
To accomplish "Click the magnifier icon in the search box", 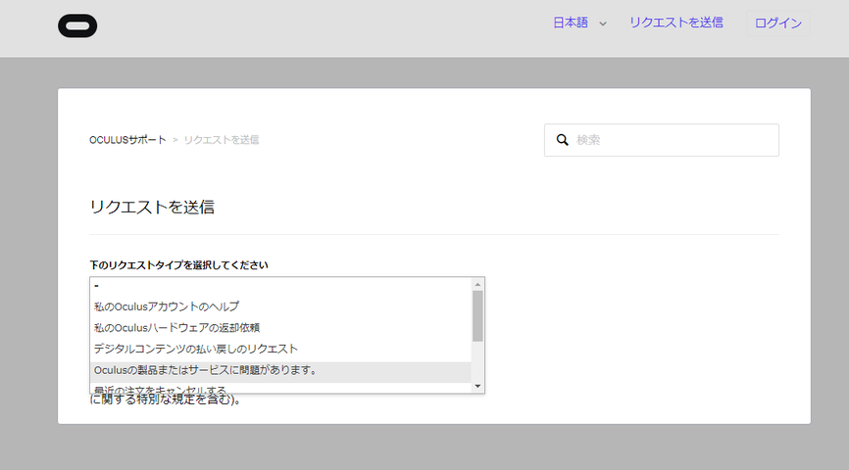I will (563, 140).
